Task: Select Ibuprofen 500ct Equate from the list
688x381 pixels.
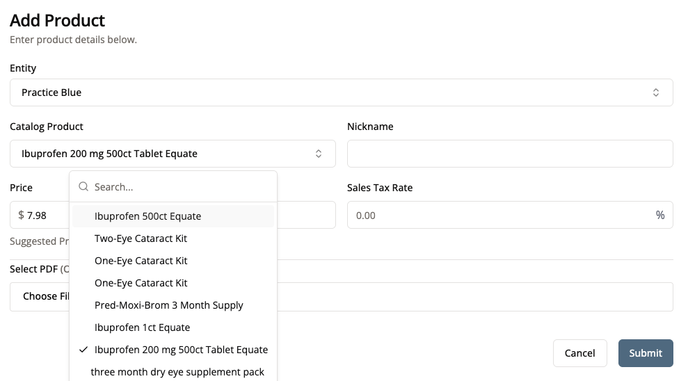Action: pyautogui.click(x=147, y=216)
